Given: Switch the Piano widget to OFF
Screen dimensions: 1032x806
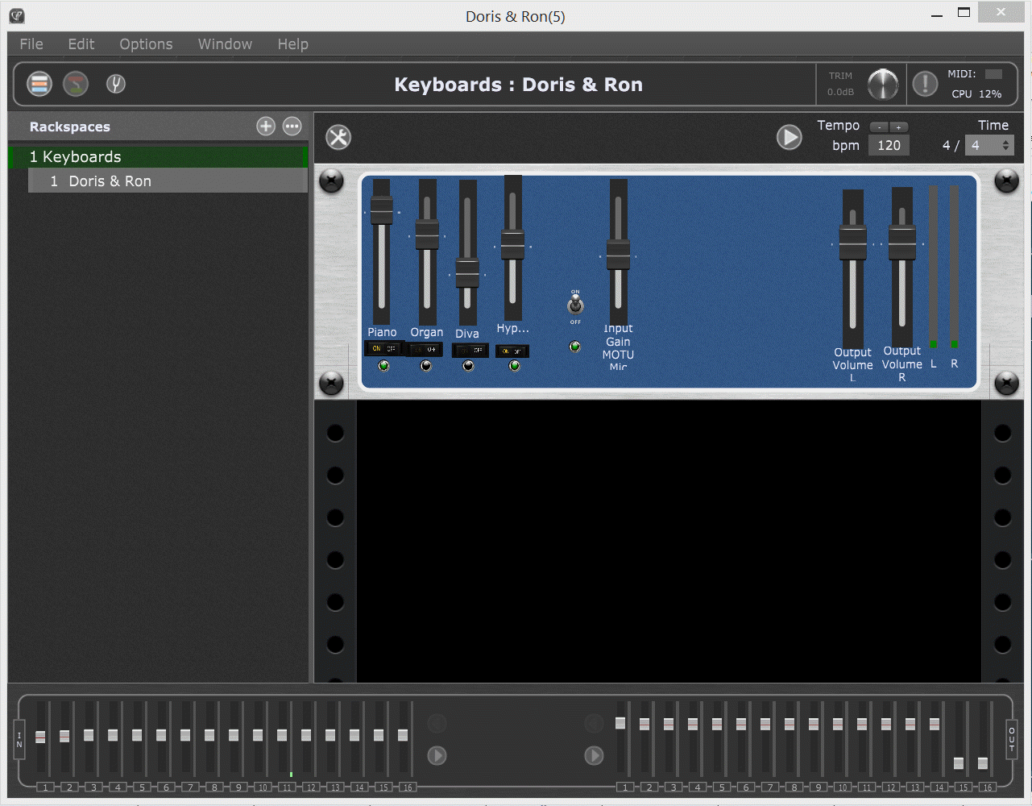Looking at the screenshot, I should tap(392, 347).
